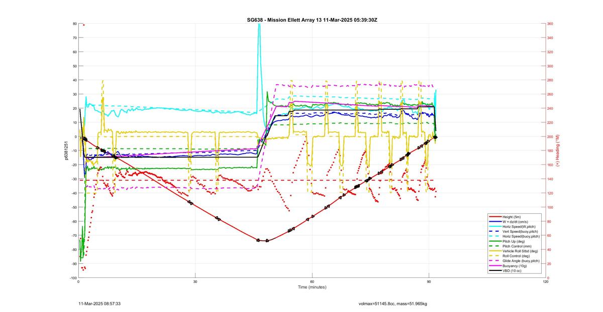
Task: Click the right axis tick label "280"
Action: click(550, 80)
